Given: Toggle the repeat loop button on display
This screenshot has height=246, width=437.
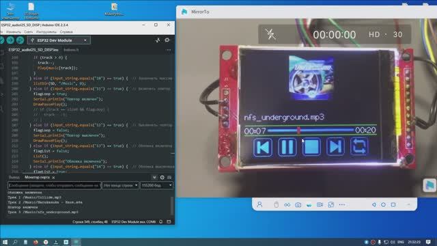Looking at the screenshot, I should coord(359,146).
